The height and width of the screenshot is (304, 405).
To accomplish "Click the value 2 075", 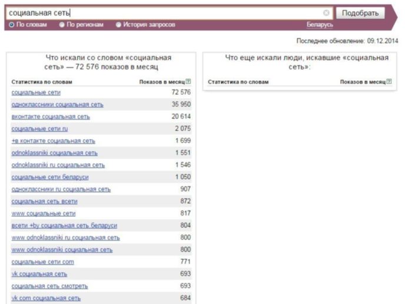I will pos(183,128).
